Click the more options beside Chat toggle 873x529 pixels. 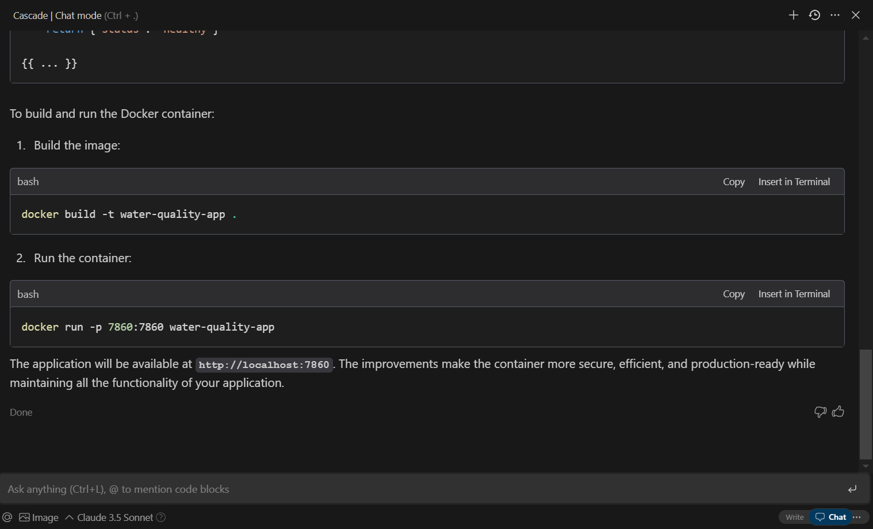point(857,517)
